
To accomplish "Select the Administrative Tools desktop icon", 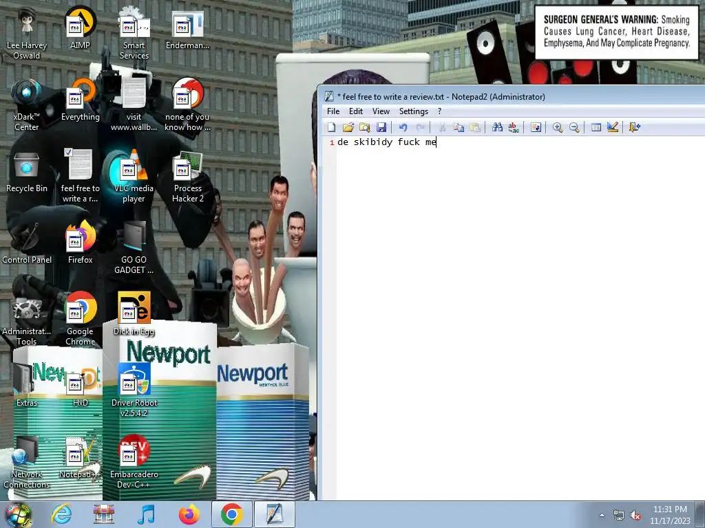I will pyautogui.click(x=27, y=319).
